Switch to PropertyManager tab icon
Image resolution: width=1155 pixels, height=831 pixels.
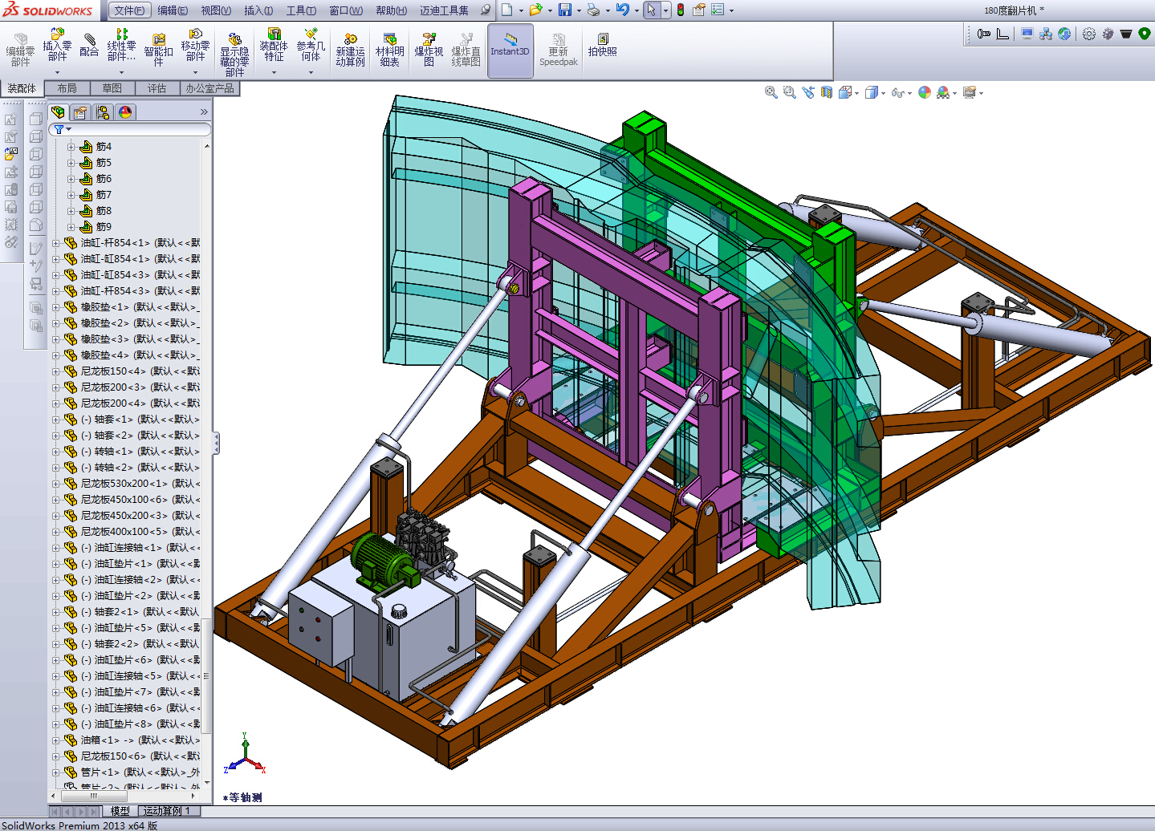coord(80,112)
